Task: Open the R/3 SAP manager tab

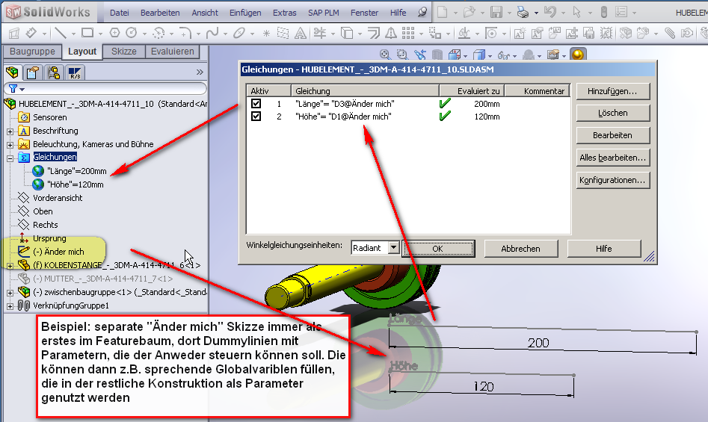Action: click(75, 72)
